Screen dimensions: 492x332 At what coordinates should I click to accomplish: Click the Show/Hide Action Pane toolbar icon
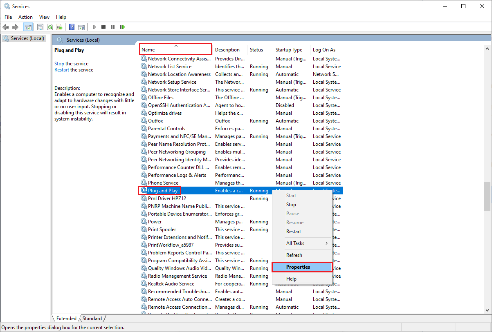pos(81,27)
